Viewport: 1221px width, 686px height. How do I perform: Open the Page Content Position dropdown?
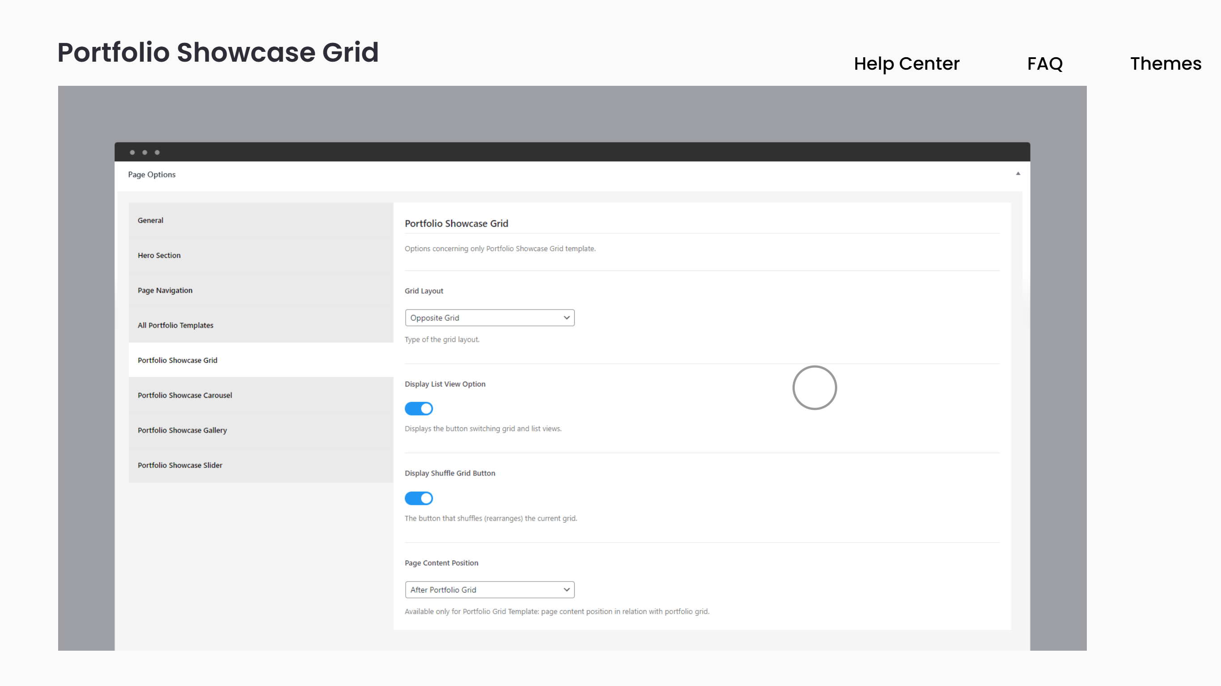coord(490,590)
